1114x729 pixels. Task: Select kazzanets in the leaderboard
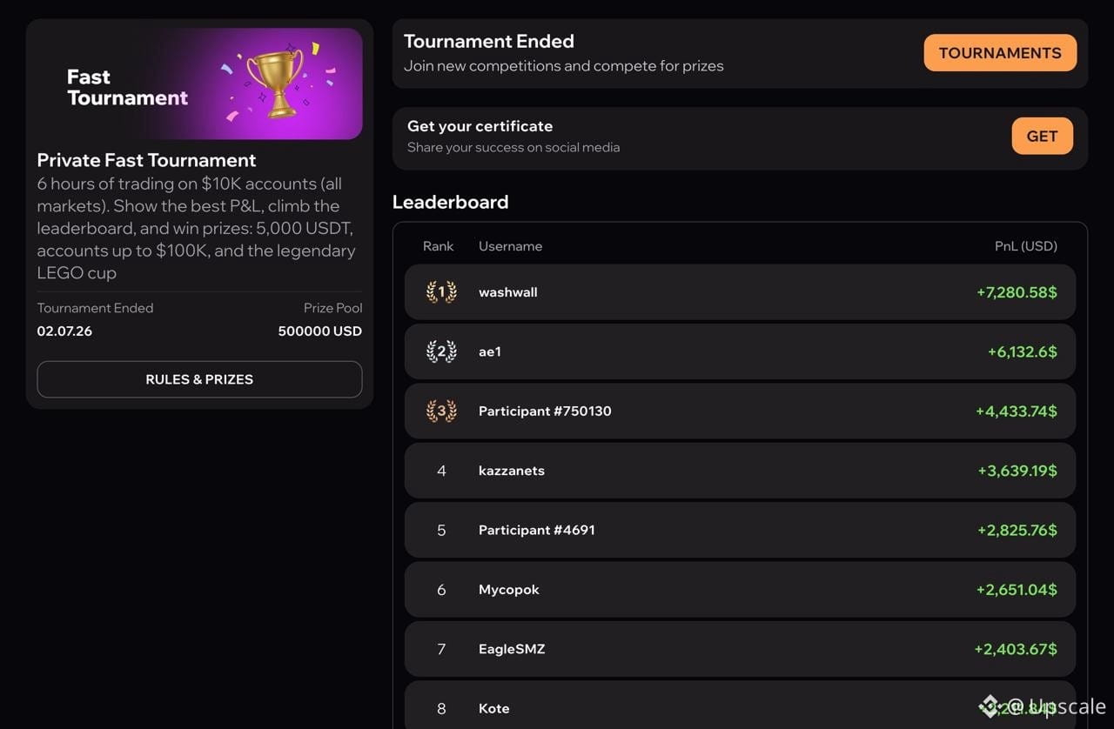click(512, 471)
